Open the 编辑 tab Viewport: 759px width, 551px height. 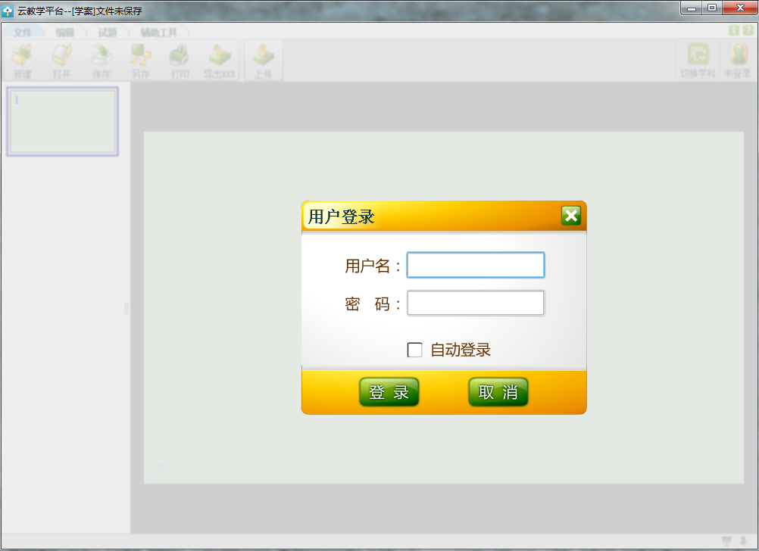[65, 33]
